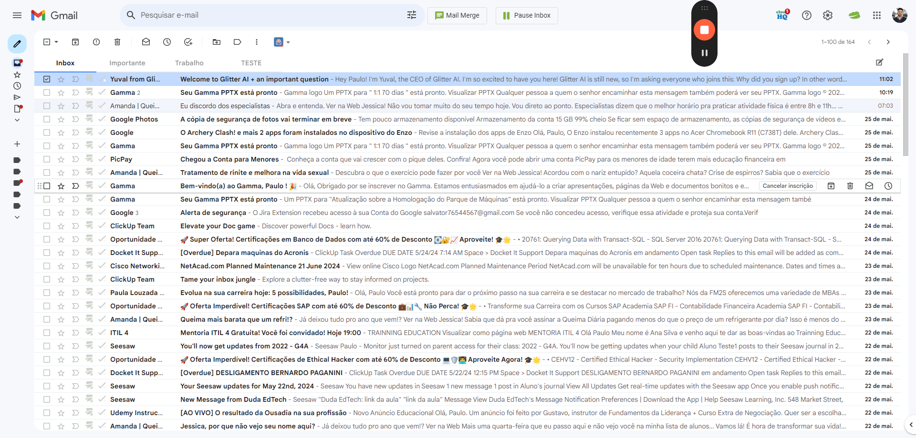This screenshot has height=438, width=916.
Task: Click edit tabs icon at tab bar end
Action: click(880, 62)
